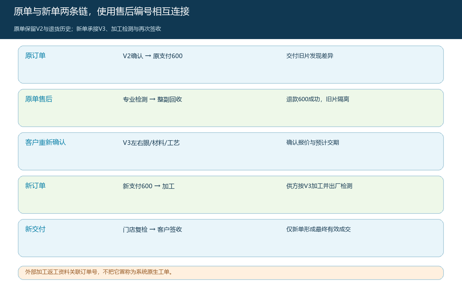This screenshot has height=283, width=462.
Task: Click the 新订单 row label
Action: coord(35,186)
